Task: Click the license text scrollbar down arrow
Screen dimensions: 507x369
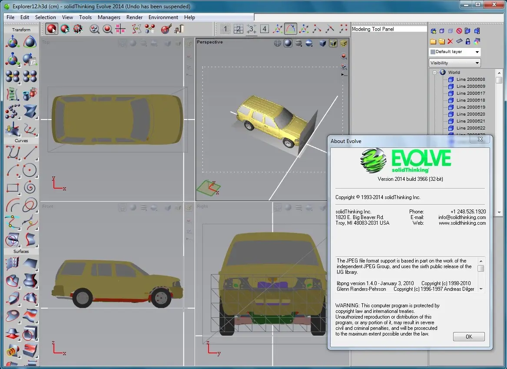Action: click(481, 289)
